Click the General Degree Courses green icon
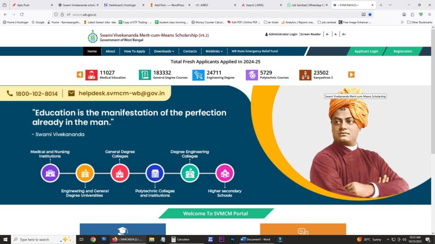This screenshot has width=435, height=244. point(145,75)
